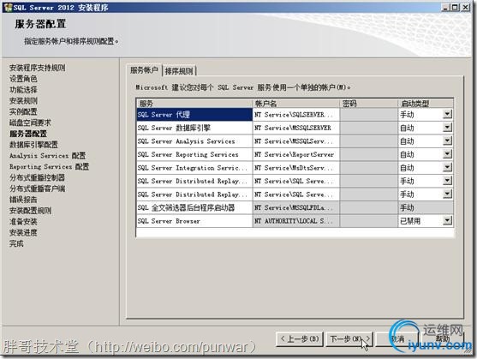This screenshot has width=477, height=359.
Task: Click account name NT Service\ReportServer
Action: pyautogui.click(x=296, y=154)
